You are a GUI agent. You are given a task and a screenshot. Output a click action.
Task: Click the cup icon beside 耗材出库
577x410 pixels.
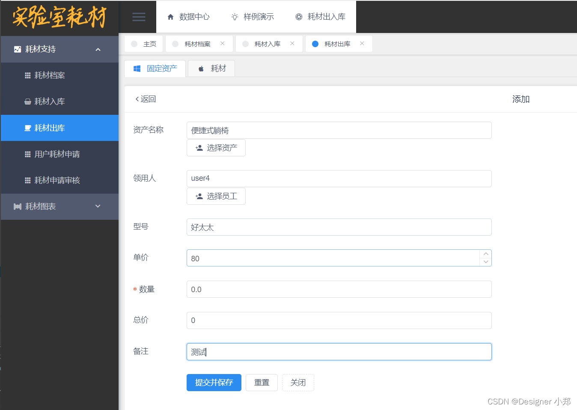click(28, 128)
